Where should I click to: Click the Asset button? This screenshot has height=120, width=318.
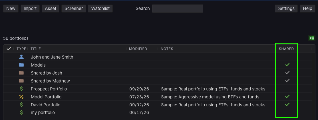(x=51, y=9)
